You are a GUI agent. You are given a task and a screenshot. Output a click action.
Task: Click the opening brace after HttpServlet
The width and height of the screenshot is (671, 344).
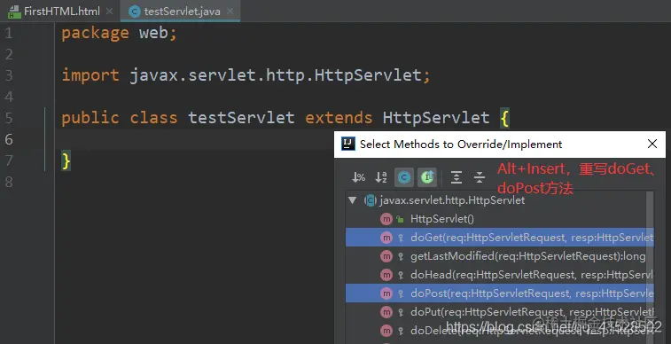coord(505,118)
